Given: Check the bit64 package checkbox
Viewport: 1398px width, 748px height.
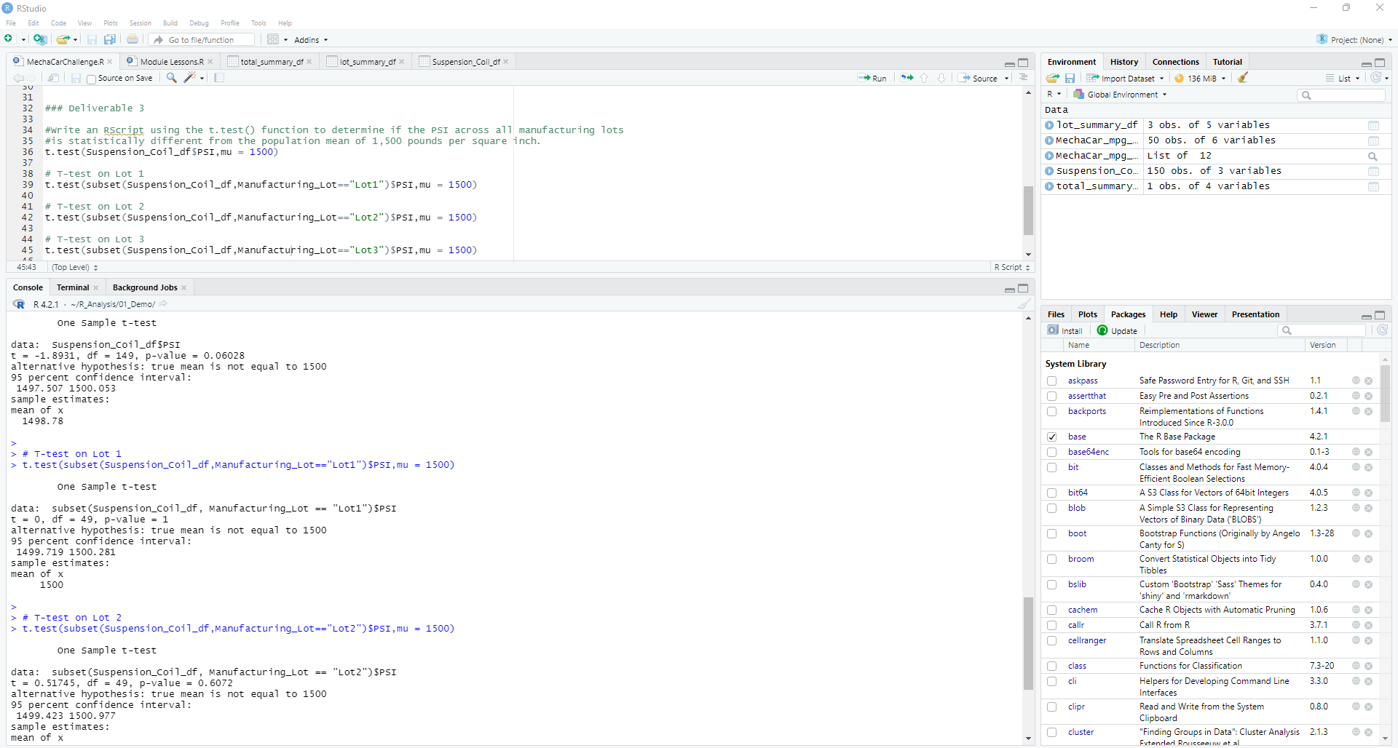Looking at the screenshot, I should [x=1051, y=493].
